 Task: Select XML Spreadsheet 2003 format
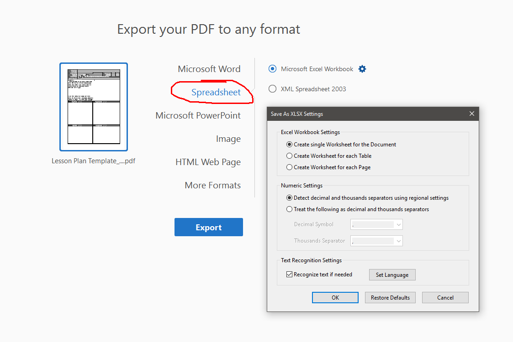[x=273, y=89]
